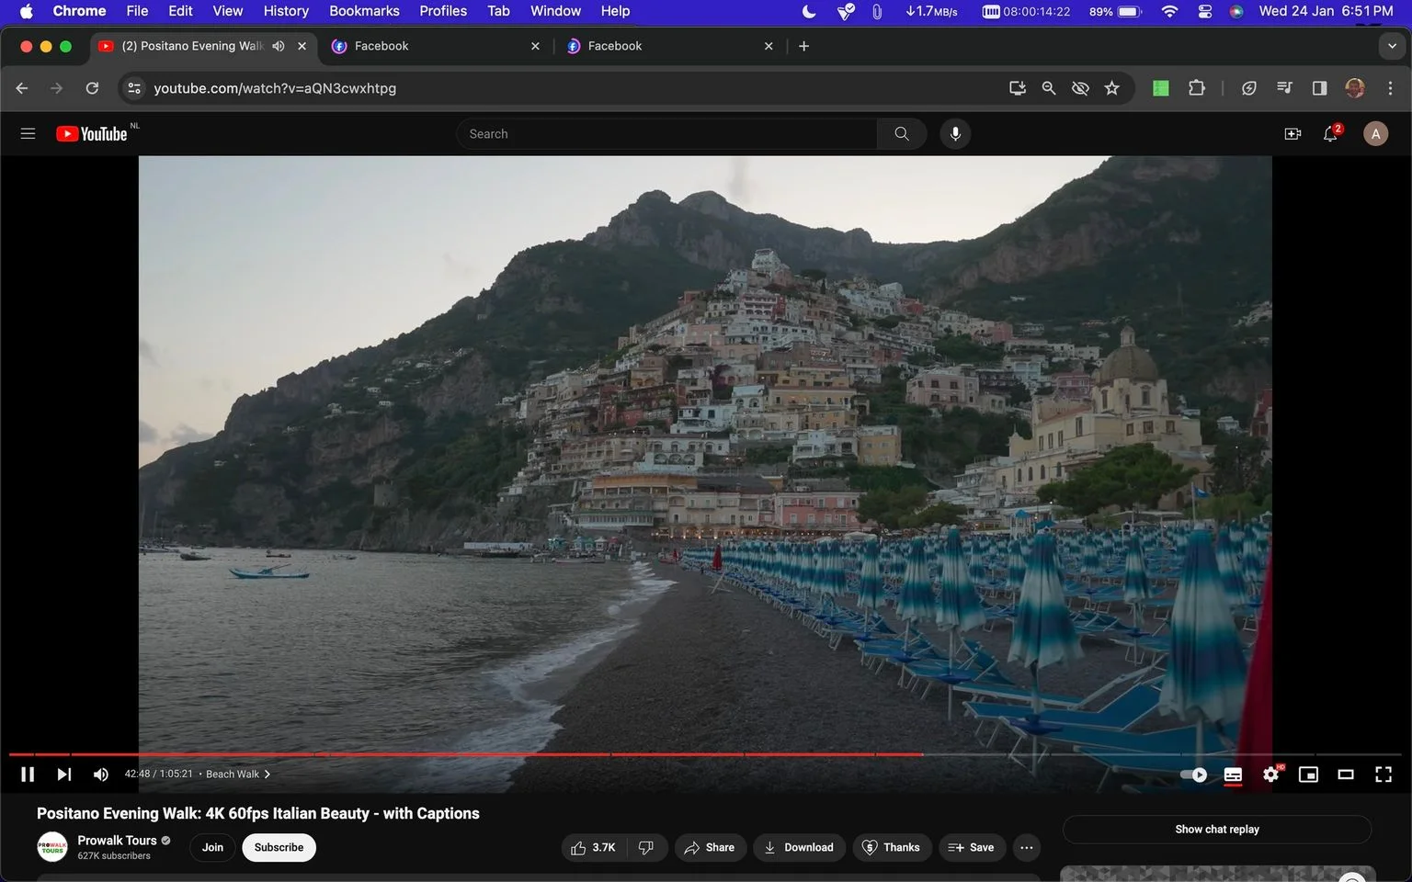This screenshot has width=1412, height=882.
Task: Open the Apple menu
Action: pyautogui.click(x=26, y=11)
